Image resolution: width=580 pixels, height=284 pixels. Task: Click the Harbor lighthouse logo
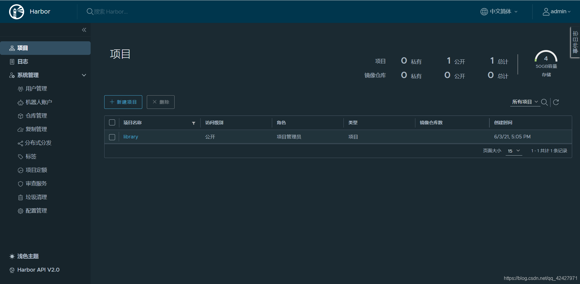[x=17, y=12]
